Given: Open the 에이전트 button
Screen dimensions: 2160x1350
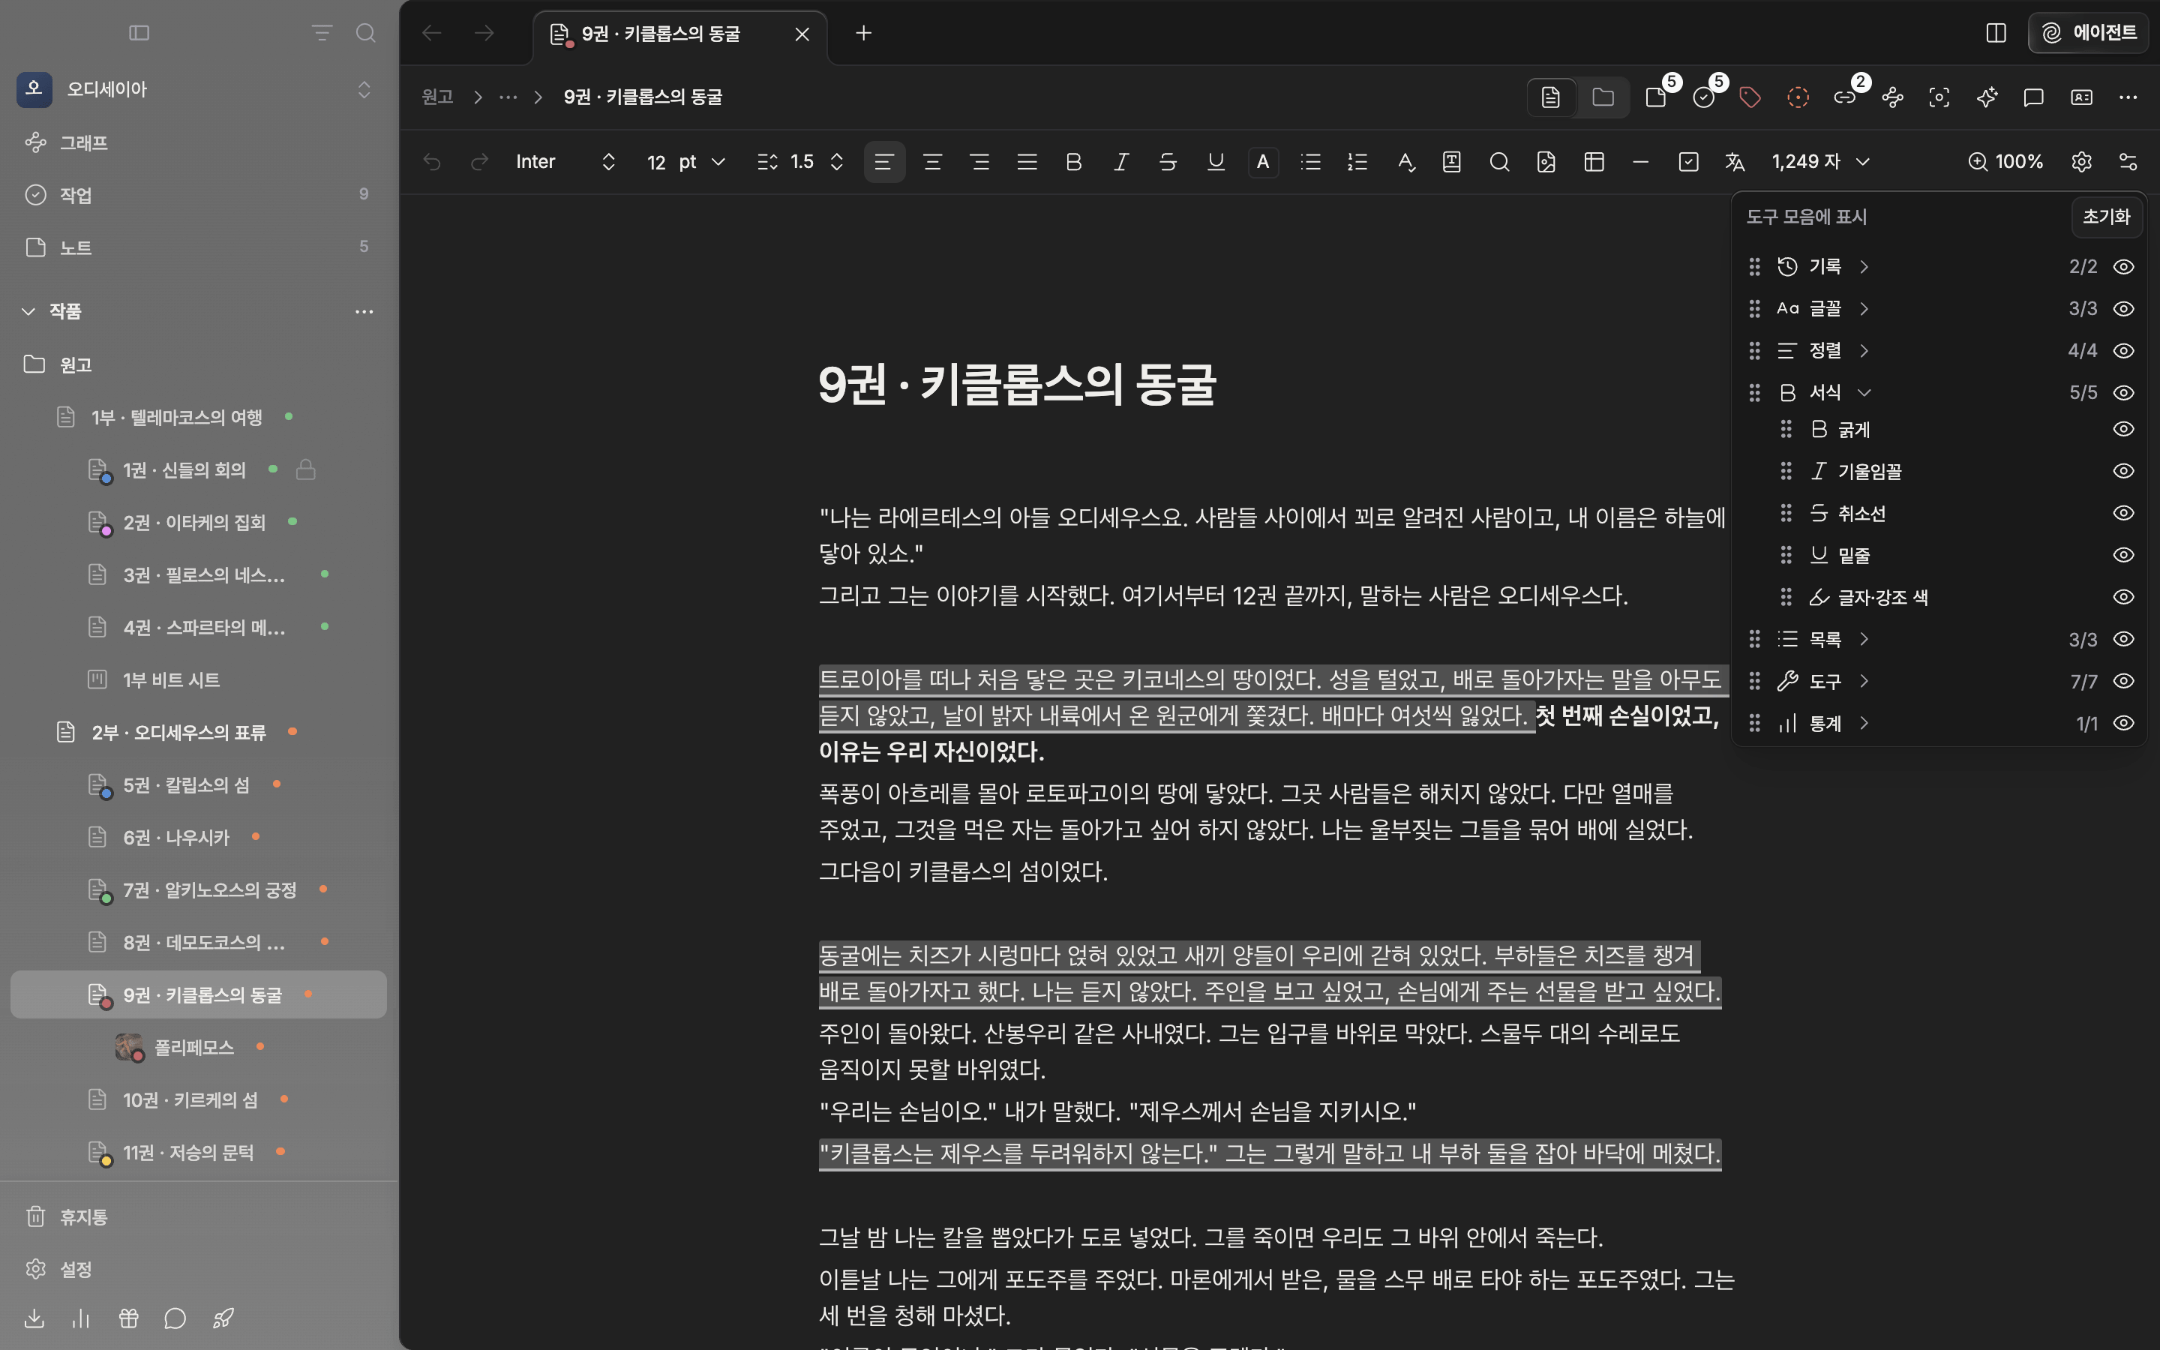Looking at the screenshot, I should [x=2088, y=33].
